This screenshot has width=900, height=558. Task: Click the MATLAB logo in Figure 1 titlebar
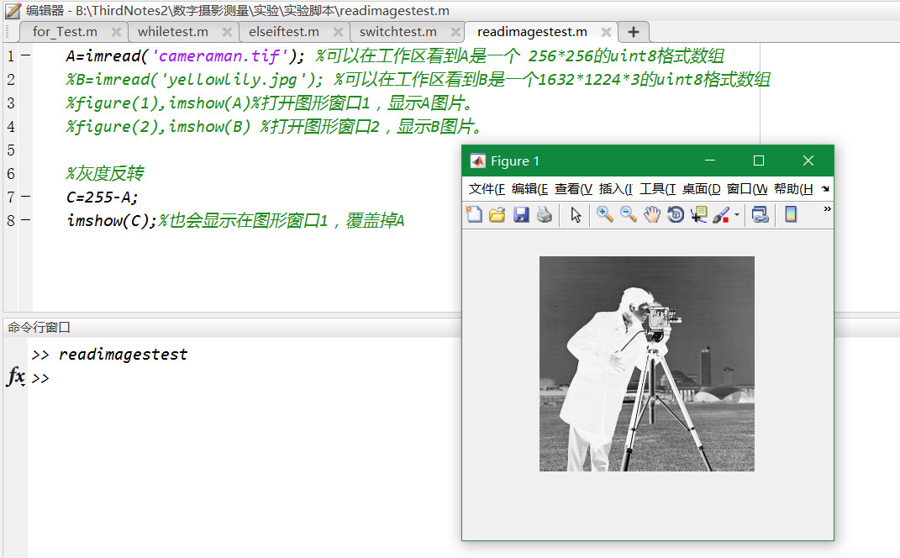pos(477,161)
